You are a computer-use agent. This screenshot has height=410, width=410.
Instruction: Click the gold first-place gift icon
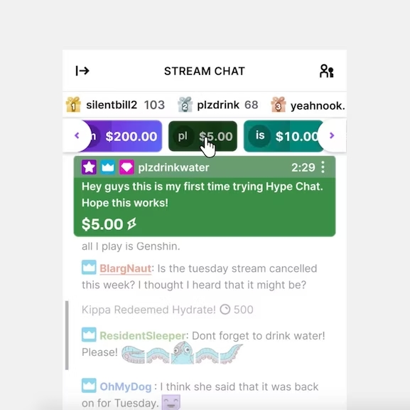pos(73,105)
